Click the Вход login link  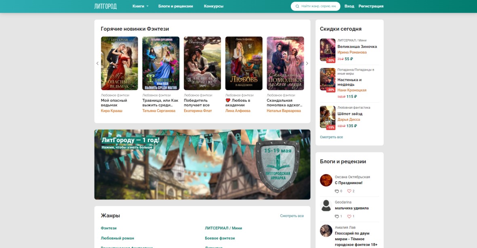coord(349,6)
